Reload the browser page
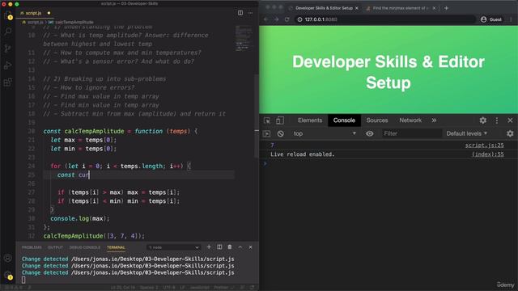This screenshot has width=518, height=291. point(287,19)
